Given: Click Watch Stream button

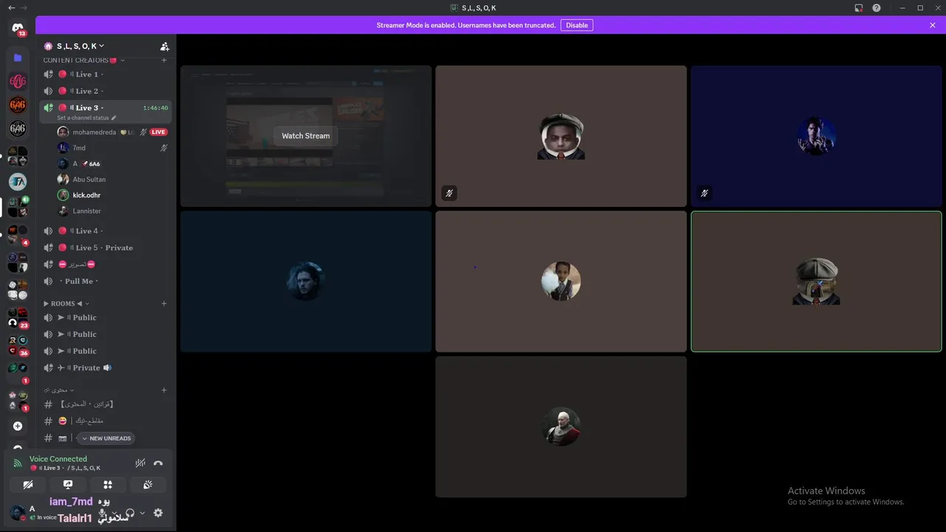Looking at the screenshot, I should pos(305,136).
